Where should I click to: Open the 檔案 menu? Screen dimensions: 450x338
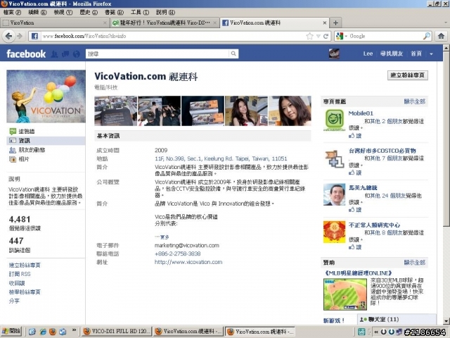coord(12,13)
